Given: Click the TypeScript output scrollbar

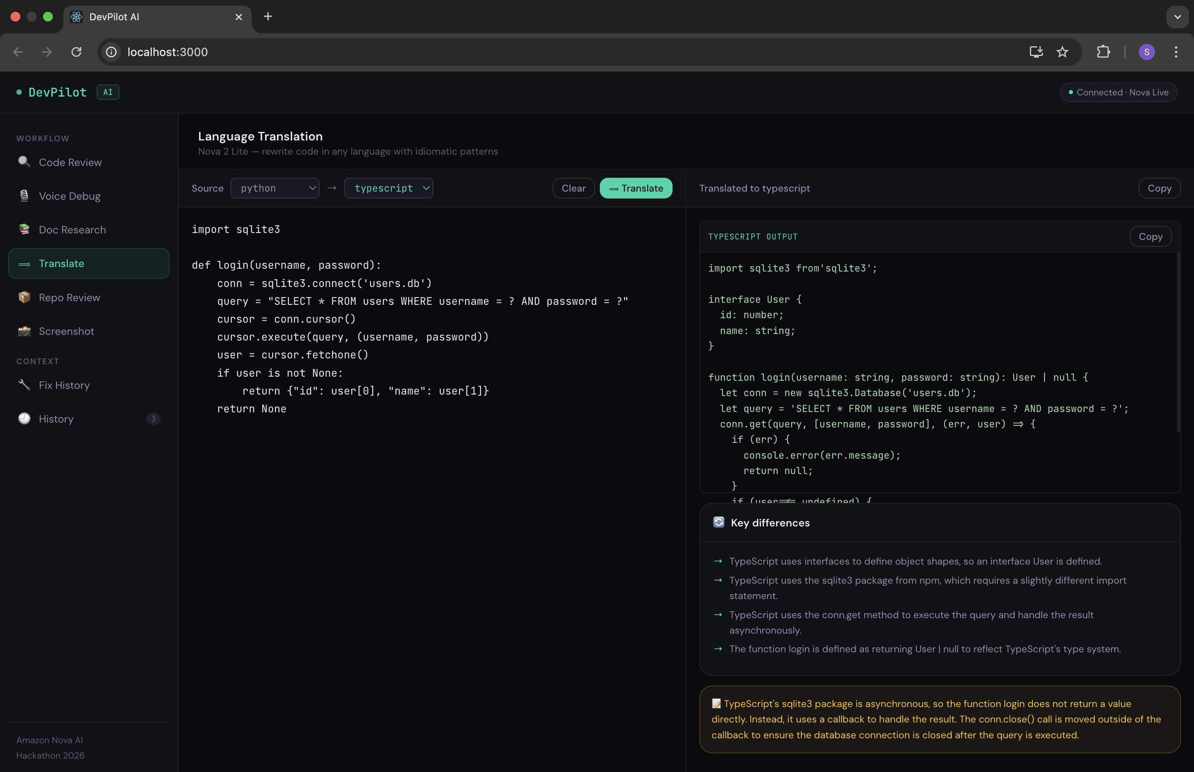Looking at the screenshot, I should (x=1178, y=343).
